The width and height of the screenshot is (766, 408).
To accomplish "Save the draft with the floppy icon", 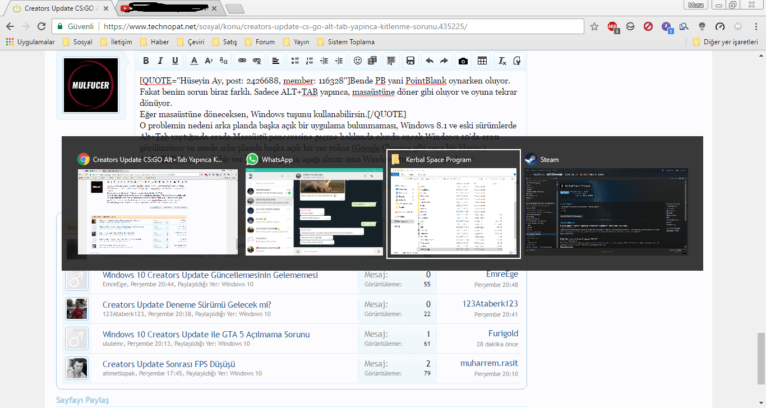I will [x=410, y=61].
